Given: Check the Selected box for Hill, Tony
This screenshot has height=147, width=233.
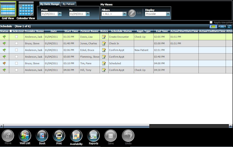Looking at the screenshot, I should [x=16, y=70].
